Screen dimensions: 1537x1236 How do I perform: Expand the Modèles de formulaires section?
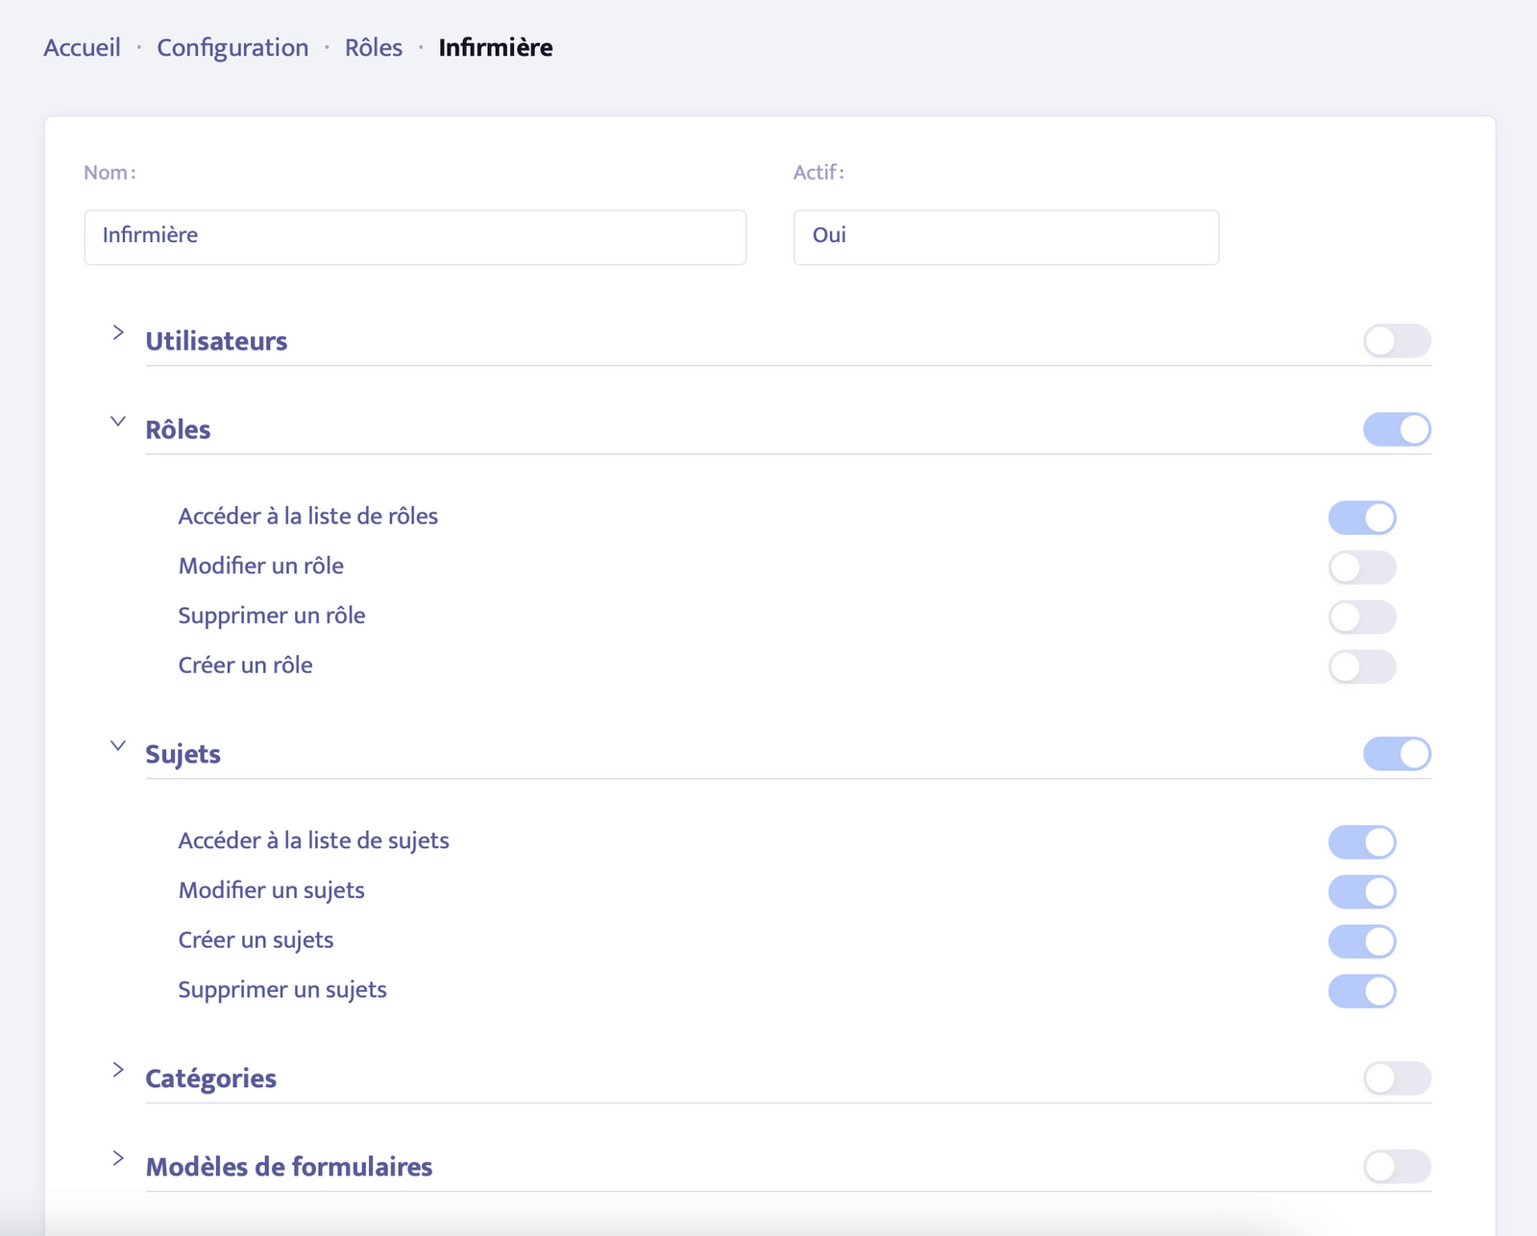[x=118, y=1158]
